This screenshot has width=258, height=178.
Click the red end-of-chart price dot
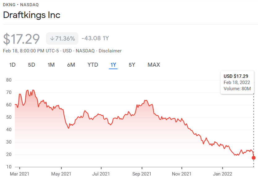(x=254, y=158)
